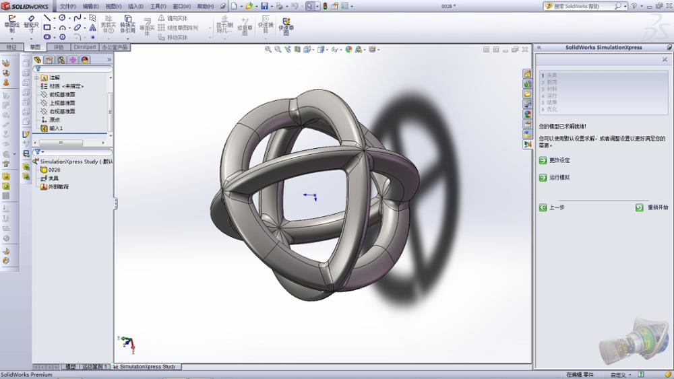
Task: Expand the 注解 annotations tree node
Action: click(37, 78)
